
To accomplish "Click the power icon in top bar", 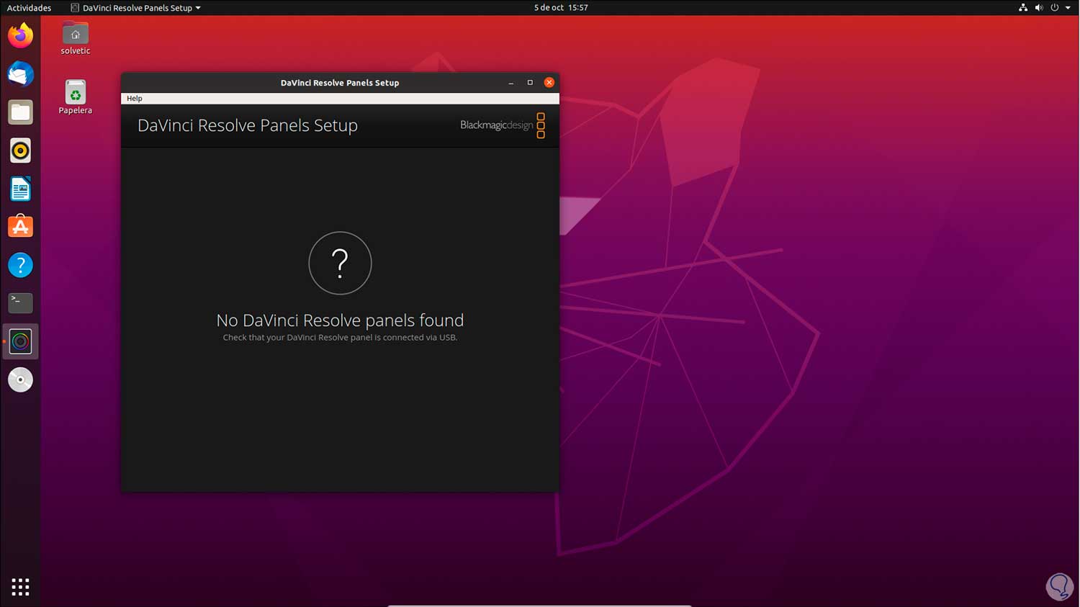I will click(x=1055, y=8).
